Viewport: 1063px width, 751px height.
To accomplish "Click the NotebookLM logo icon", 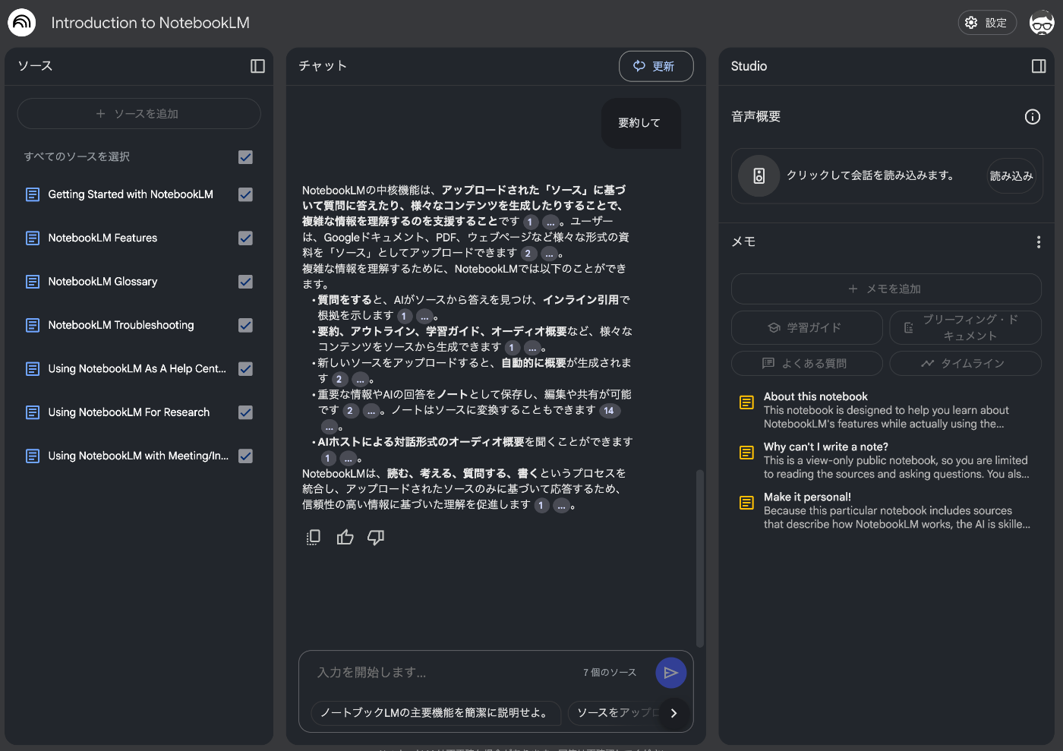I will [x=22, y=23].
